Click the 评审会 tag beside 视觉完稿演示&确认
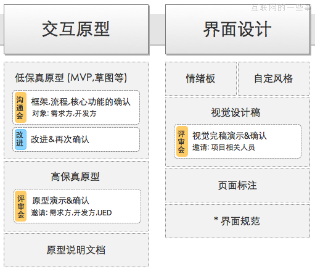 (182, 141)
